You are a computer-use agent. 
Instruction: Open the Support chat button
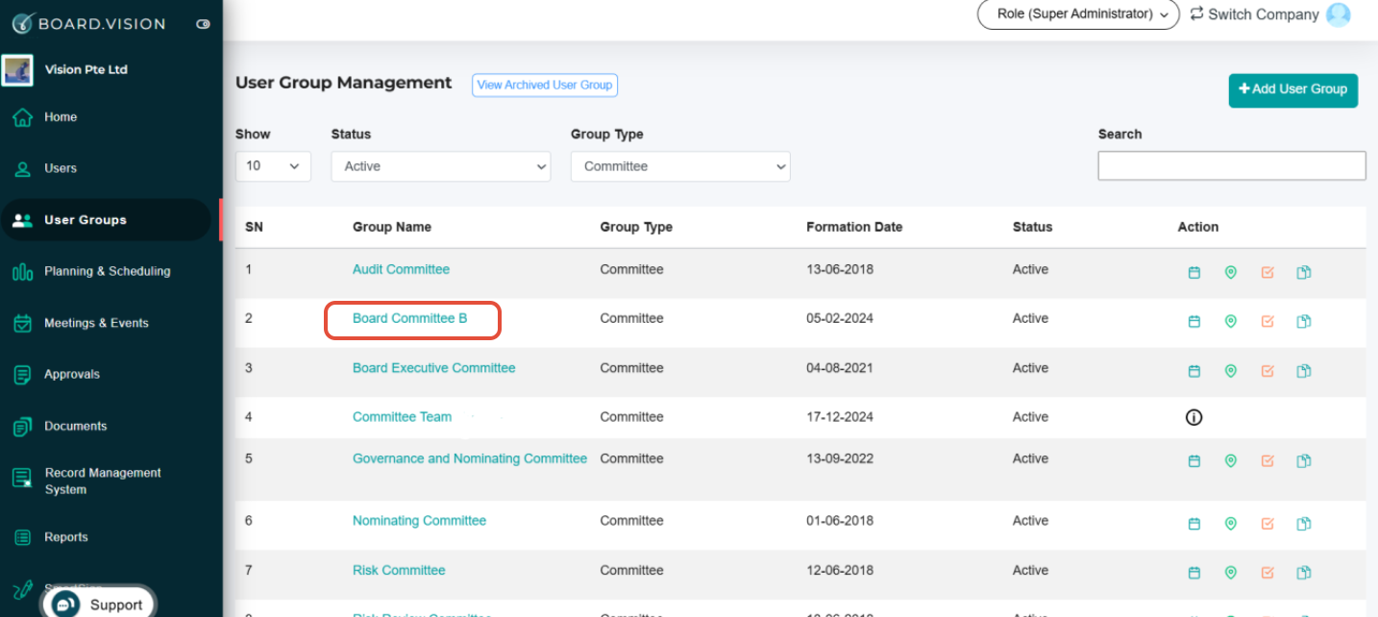click(99, 604)
